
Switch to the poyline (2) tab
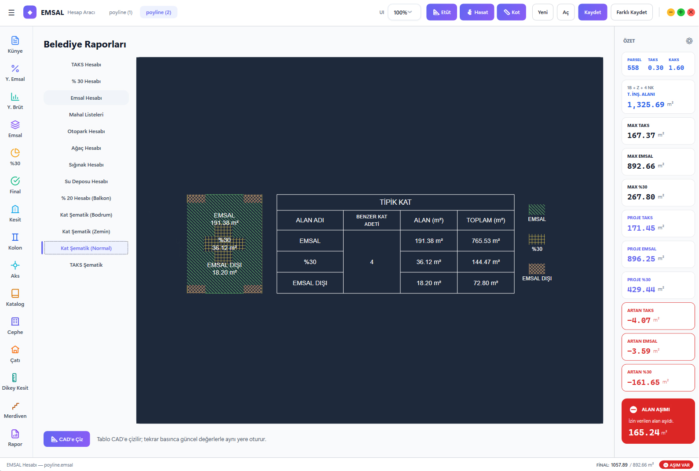click(x=158, y=12)
